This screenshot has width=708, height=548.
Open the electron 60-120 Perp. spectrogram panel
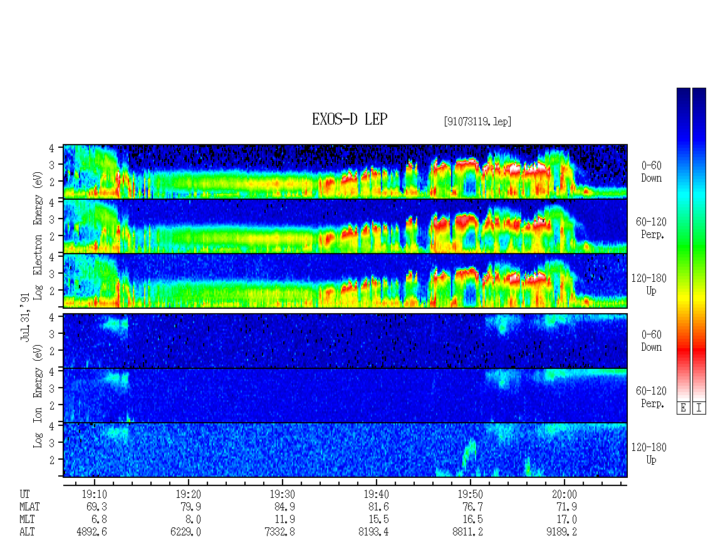pyautogui.click(x=345, y=226)
